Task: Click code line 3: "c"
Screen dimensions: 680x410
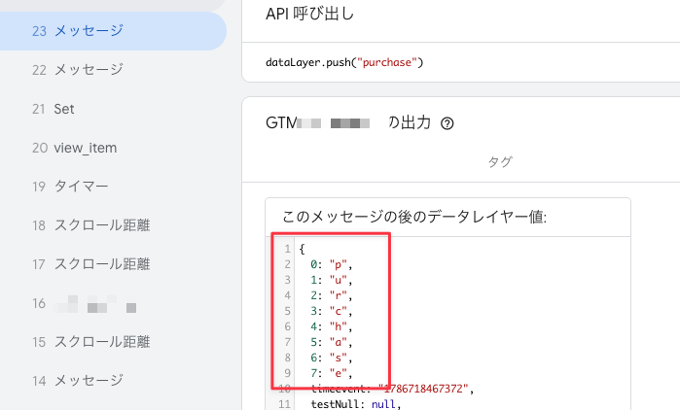Action: click(332, 311)
